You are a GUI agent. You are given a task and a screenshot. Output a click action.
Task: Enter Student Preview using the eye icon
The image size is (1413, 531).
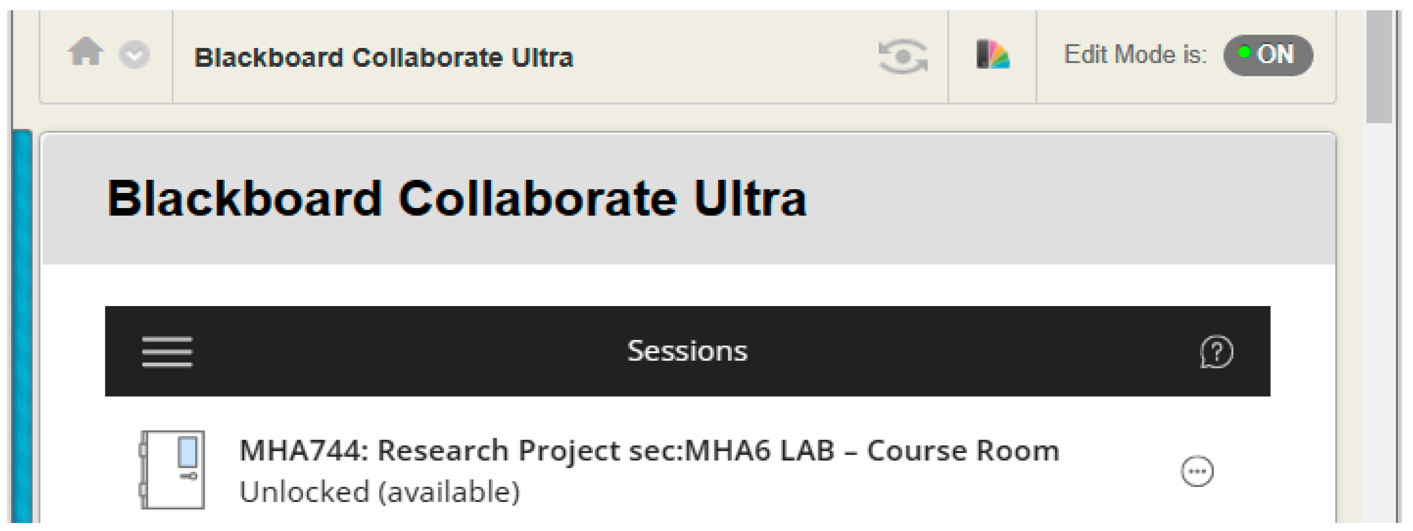tap(902, 56)
